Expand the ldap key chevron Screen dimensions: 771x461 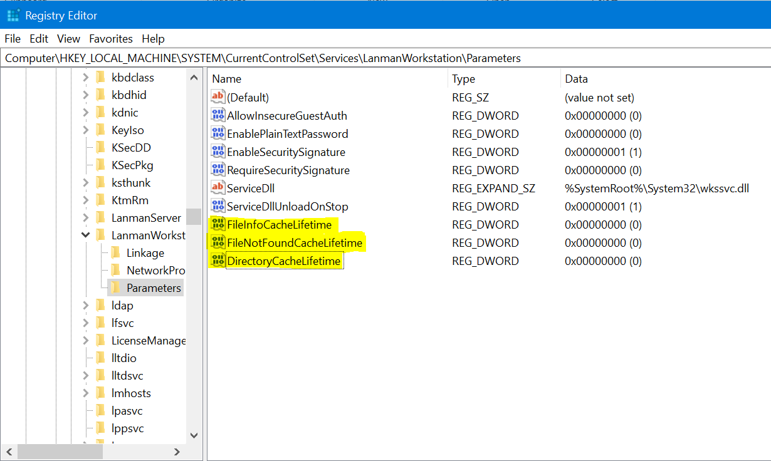coord(86,306)
